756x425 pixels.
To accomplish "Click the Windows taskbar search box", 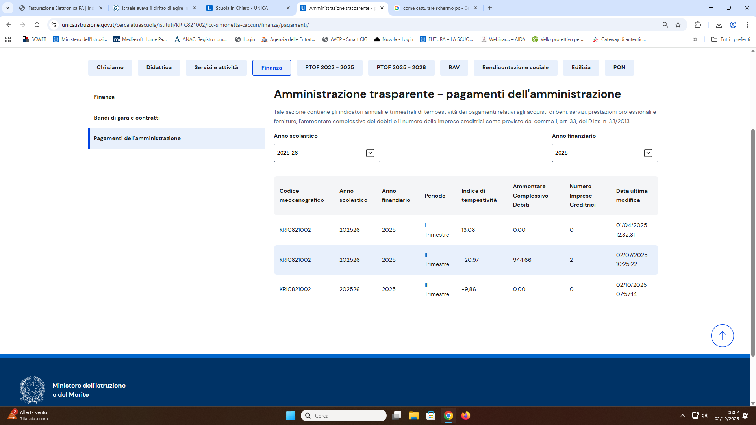I will coord(343,416).
